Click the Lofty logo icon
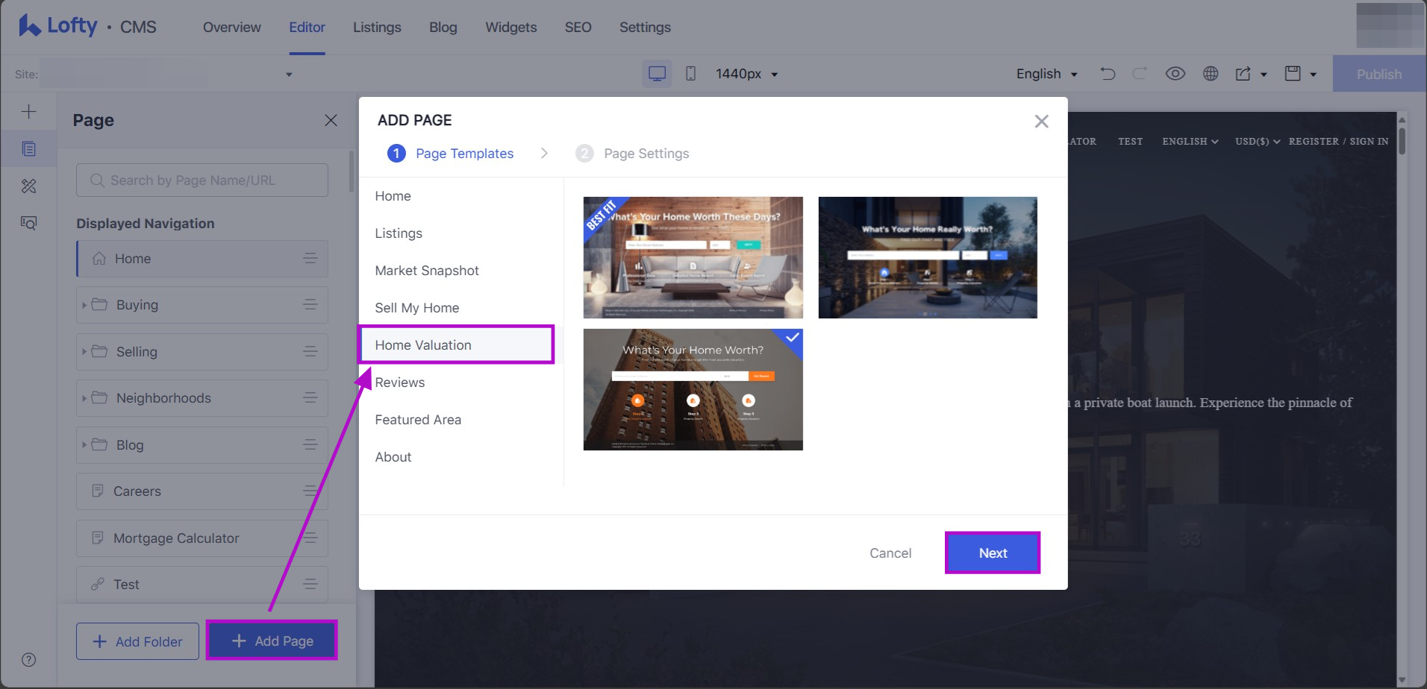 click(29, 26)
